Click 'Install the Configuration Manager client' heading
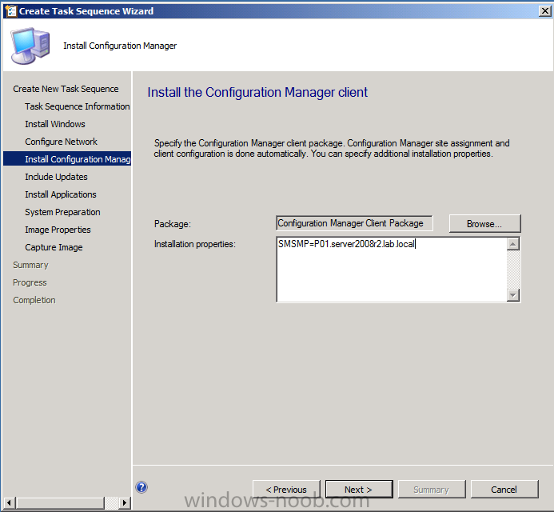Image resolution: width=554 pixels, height=512 pixels. pos(257,92)
